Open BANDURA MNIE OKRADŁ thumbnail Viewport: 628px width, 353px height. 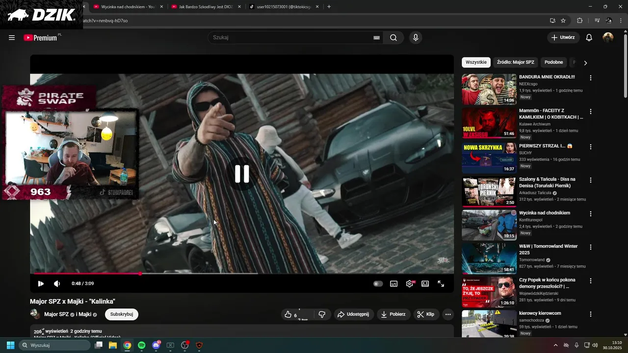489,89
